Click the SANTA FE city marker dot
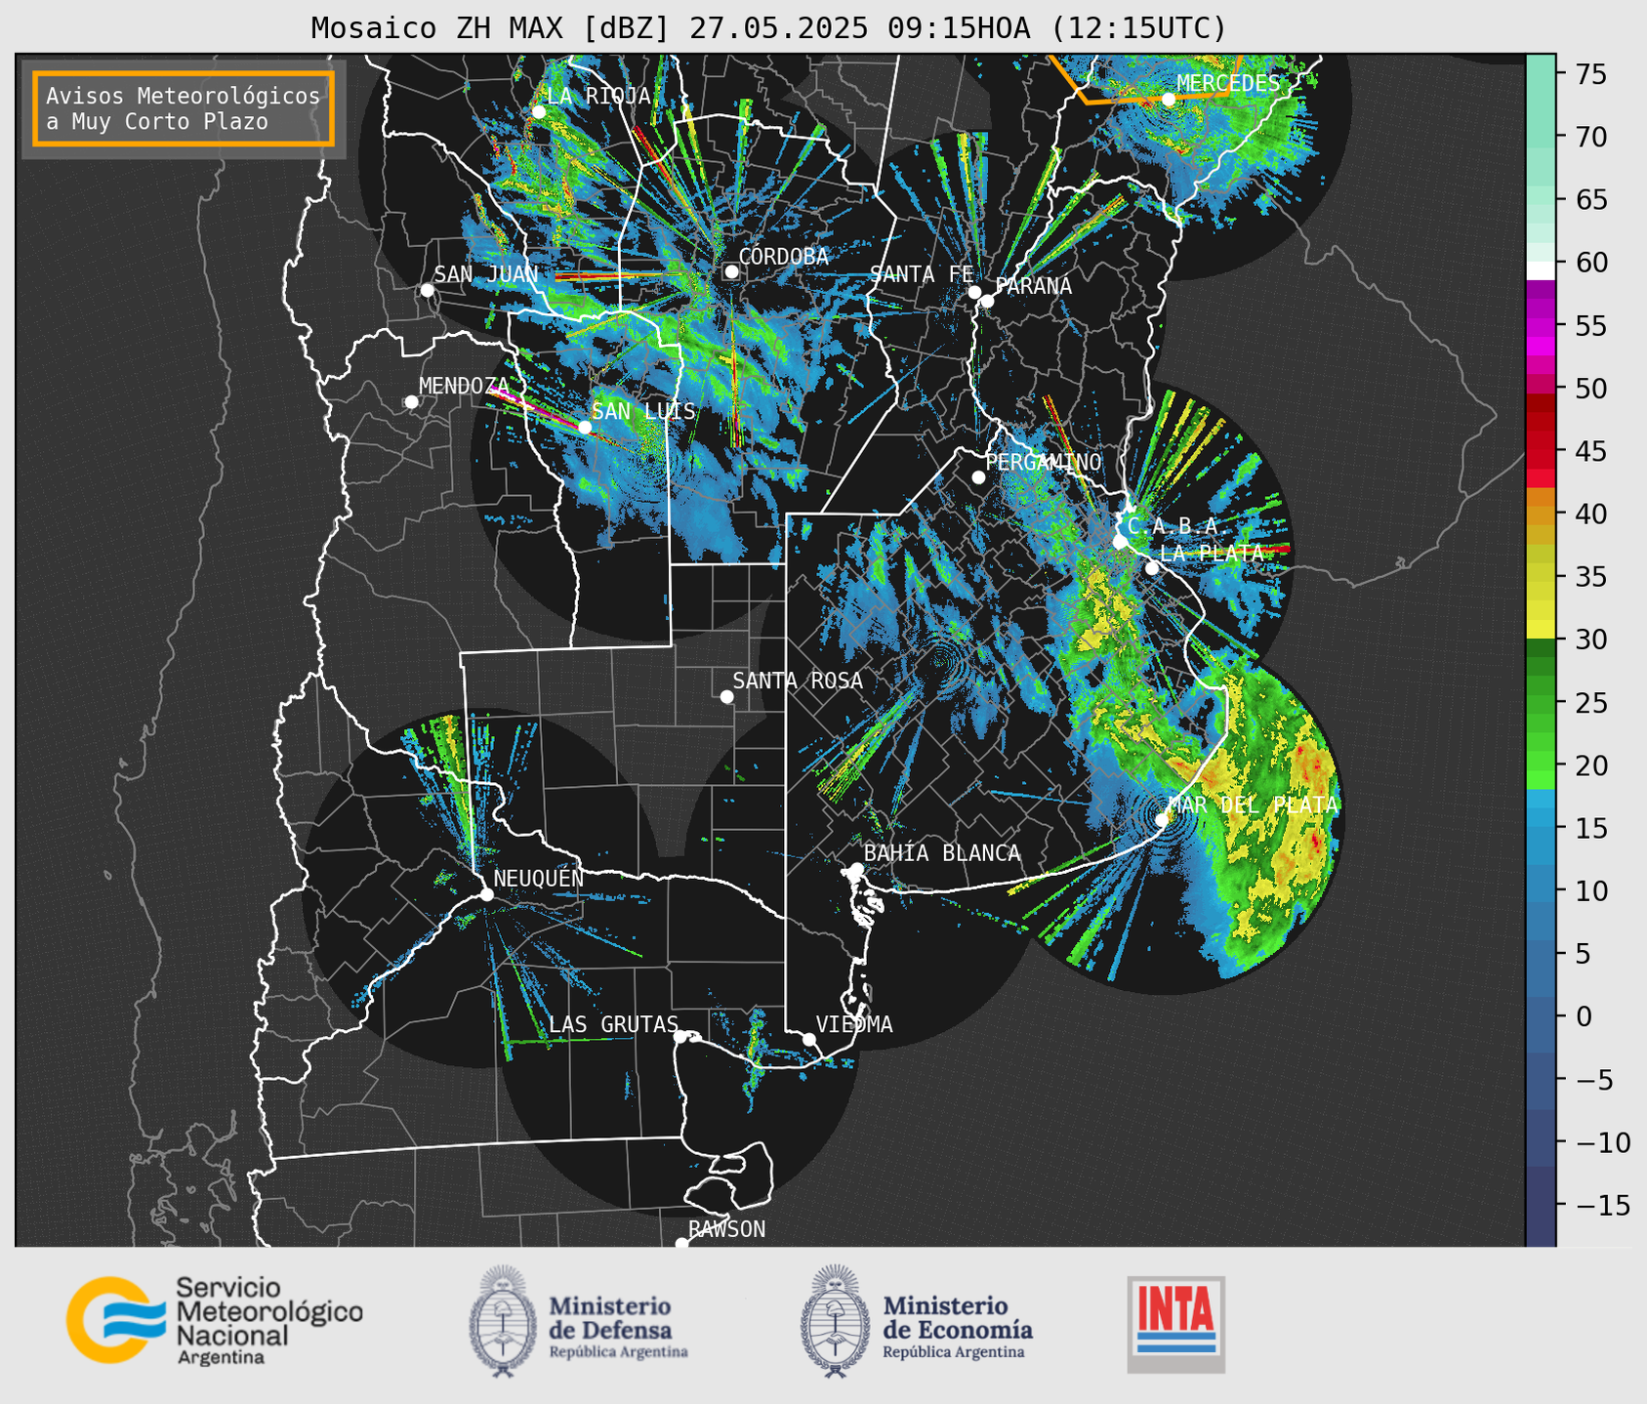The width and height of the screenshot is (1647, 1404). tap(974, 292)
